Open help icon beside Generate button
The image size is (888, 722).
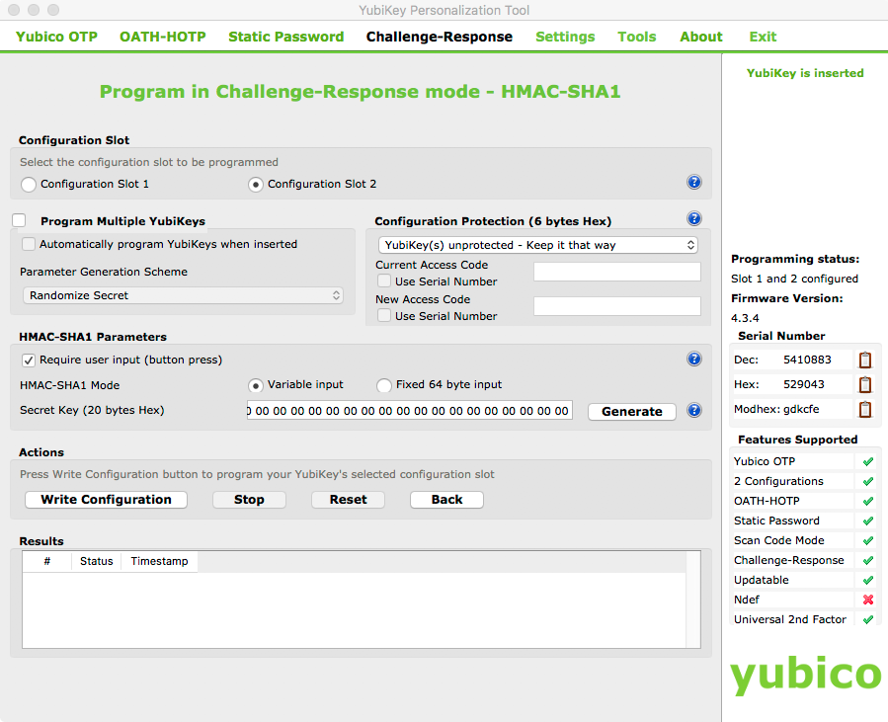pos(693,410)
